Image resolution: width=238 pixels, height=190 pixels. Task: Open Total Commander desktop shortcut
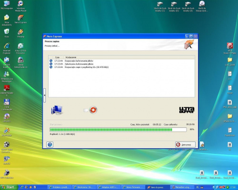[7, 105]
